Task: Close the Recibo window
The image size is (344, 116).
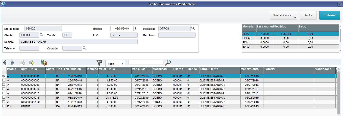Action: pyautogui.click(x=339, y=4)
